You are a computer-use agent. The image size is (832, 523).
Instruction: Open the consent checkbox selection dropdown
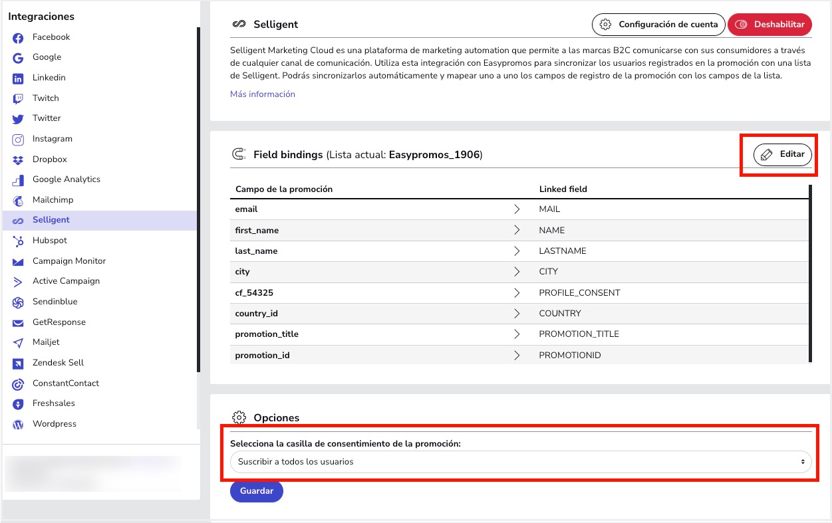click(x=521, y=461)
